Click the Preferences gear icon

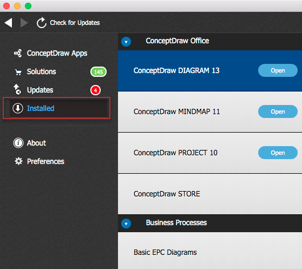(x=18, y=161)
